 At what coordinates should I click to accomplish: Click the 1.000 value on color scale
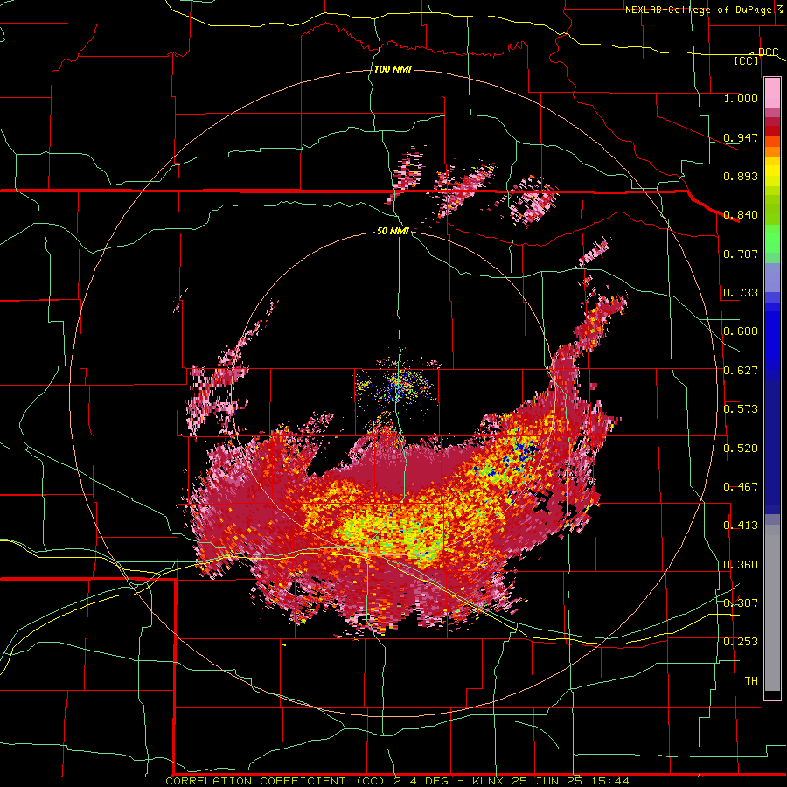(x=741, y=98)
